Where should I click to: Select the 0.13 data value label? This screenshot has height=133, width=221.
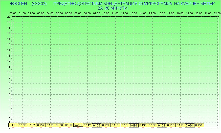tap(124, 125)
